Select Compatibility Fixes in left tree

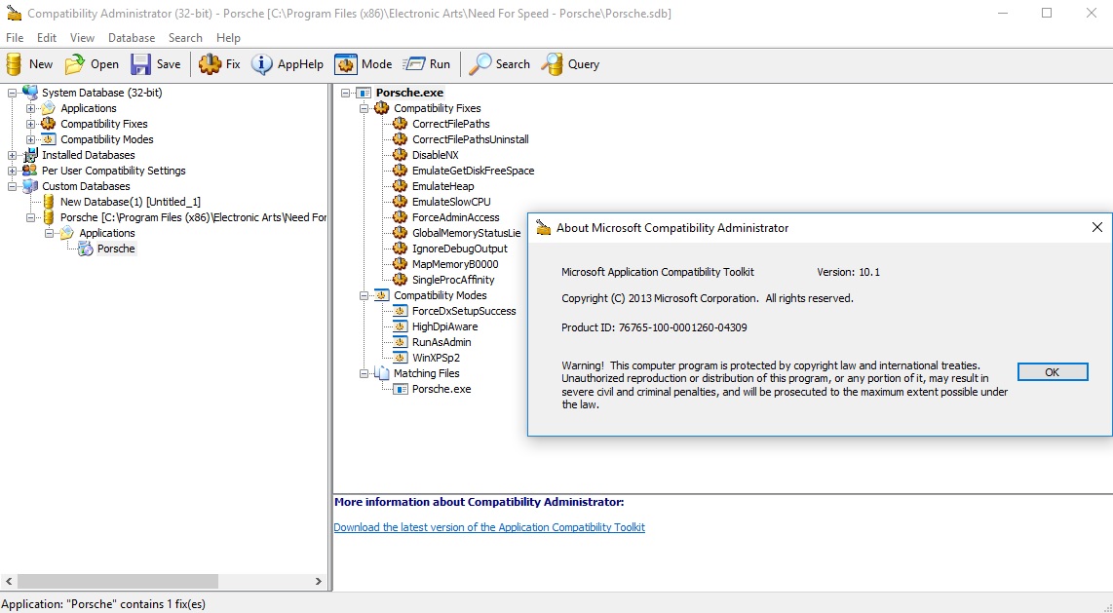[103, 124]
